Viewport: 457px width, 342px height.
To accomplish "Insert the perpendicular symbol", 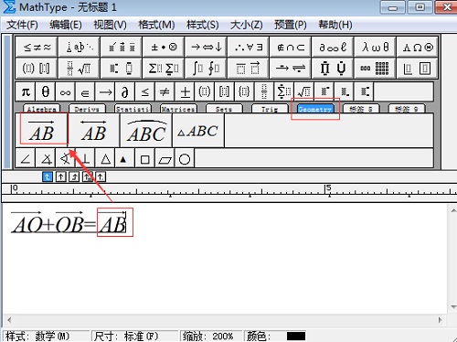I will point(85,158).
